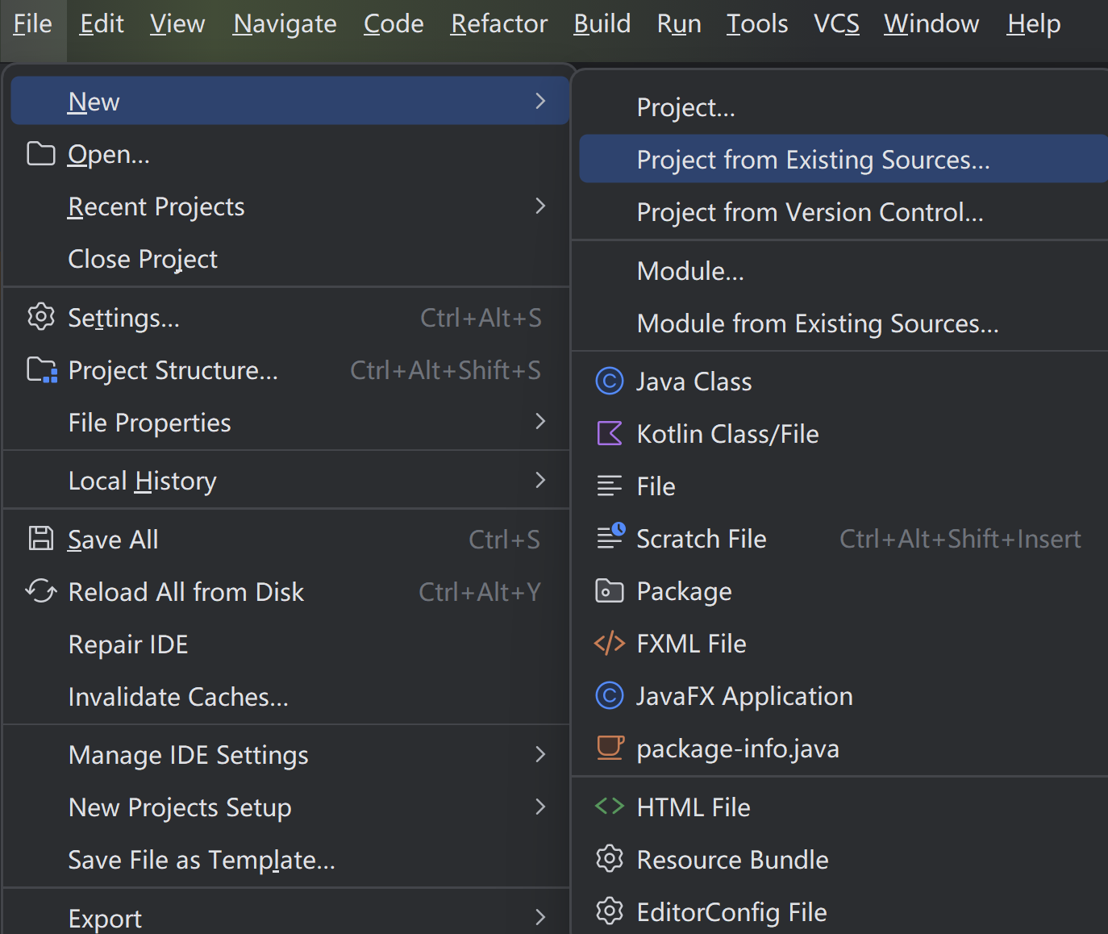Expand the New submenu arrow
This screenshot has width=1108, height=934.
click(x=540, y=101)
